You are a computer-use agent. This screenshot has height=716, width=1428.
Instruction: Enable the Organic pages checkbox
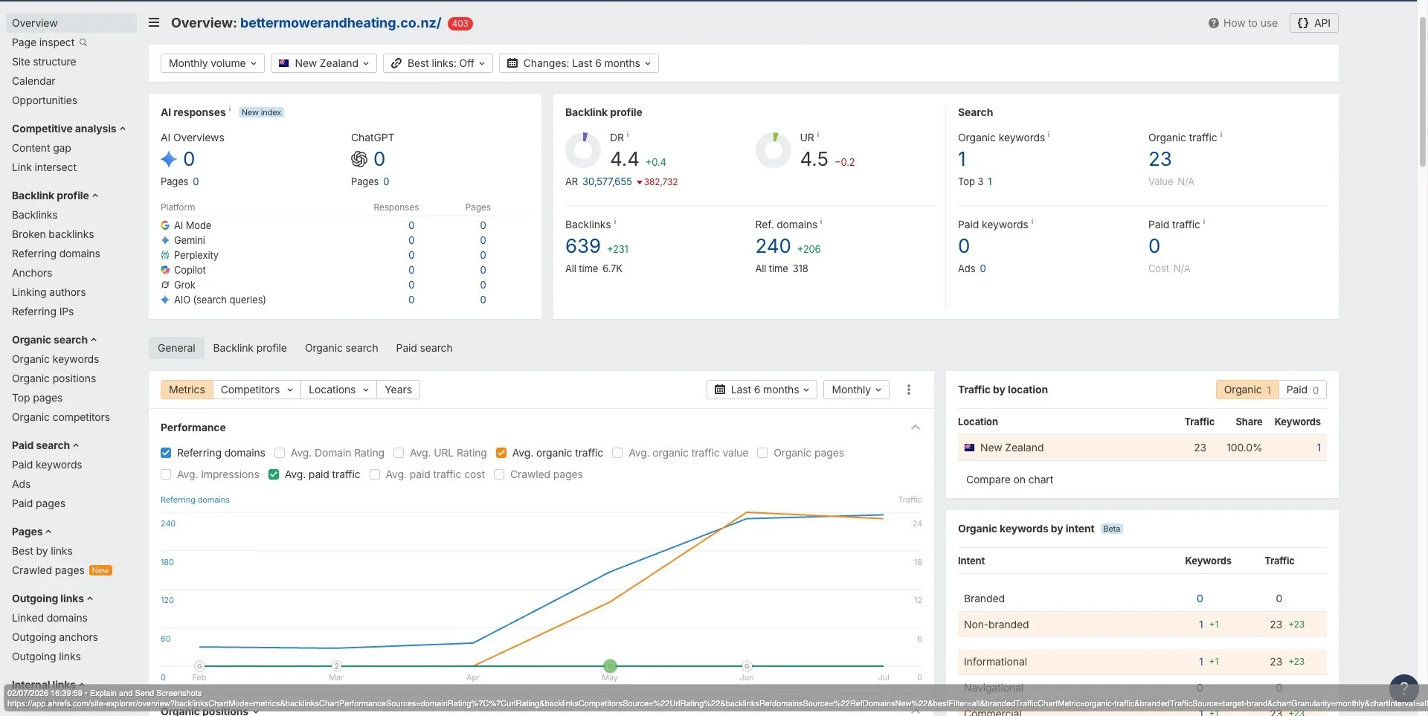pos(762,453)
